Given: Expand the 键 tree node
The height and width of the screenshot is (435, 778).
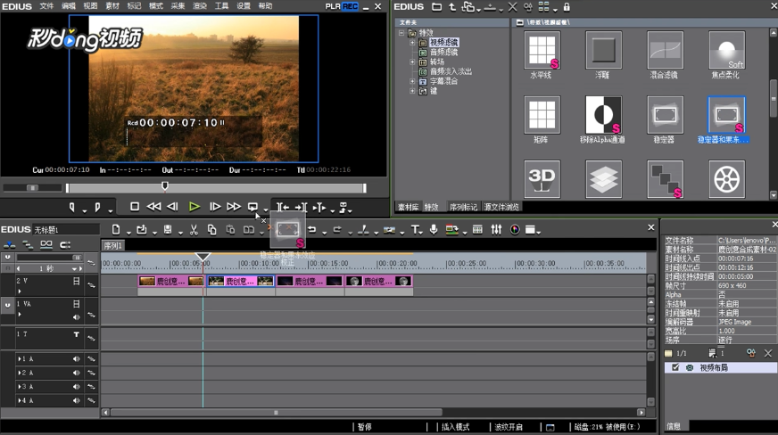Looking at the screenshot, I should tap(412, 91).
